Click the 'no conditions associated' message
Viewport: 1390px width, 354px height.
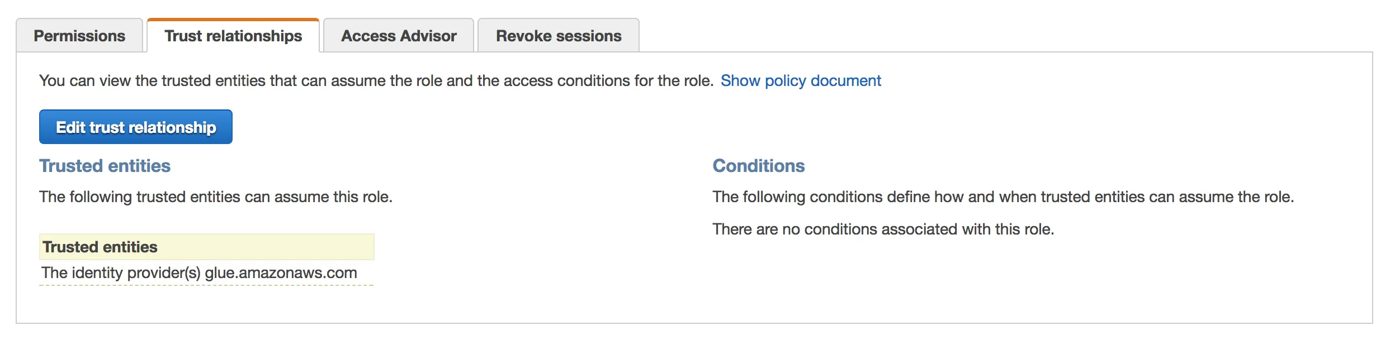coord(883,229)
